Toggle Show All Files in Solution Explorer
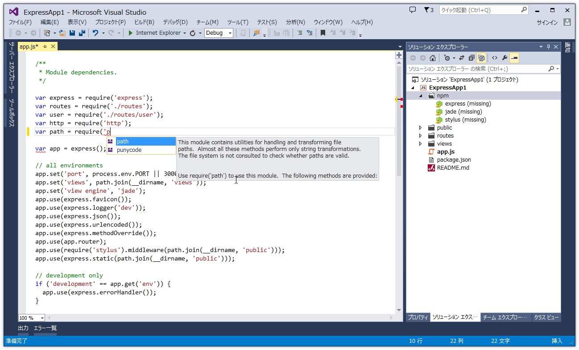Screen dimensions: 579x350 click(481, 58)
